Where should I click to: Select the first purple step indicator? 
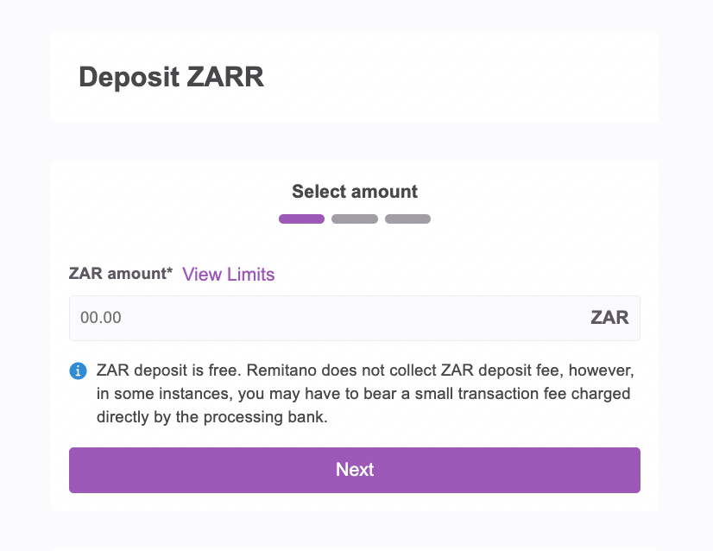pos(301,218)
